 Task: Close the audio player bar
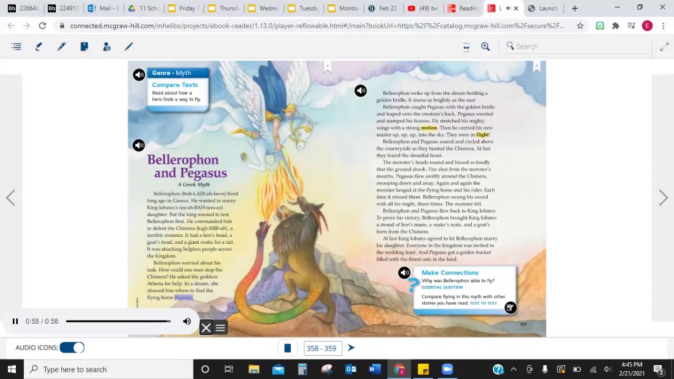[x=206, y=328]
